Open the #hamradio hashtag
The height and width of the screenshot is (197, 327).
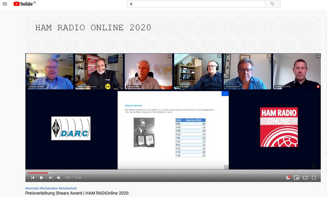(x=32, y=188)
